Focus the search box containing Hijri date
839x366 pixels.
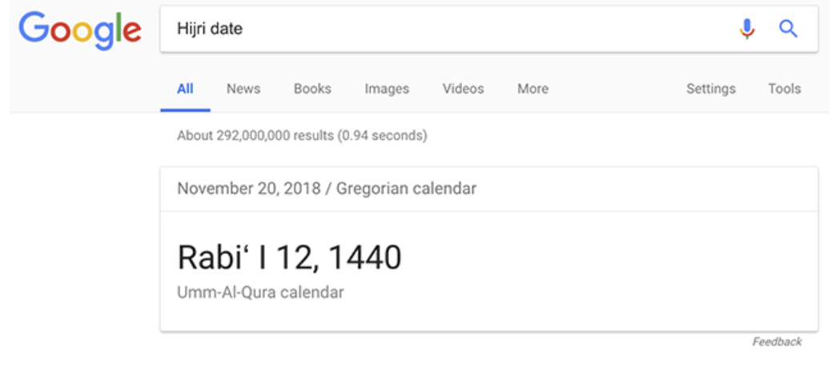pos(489,29)
